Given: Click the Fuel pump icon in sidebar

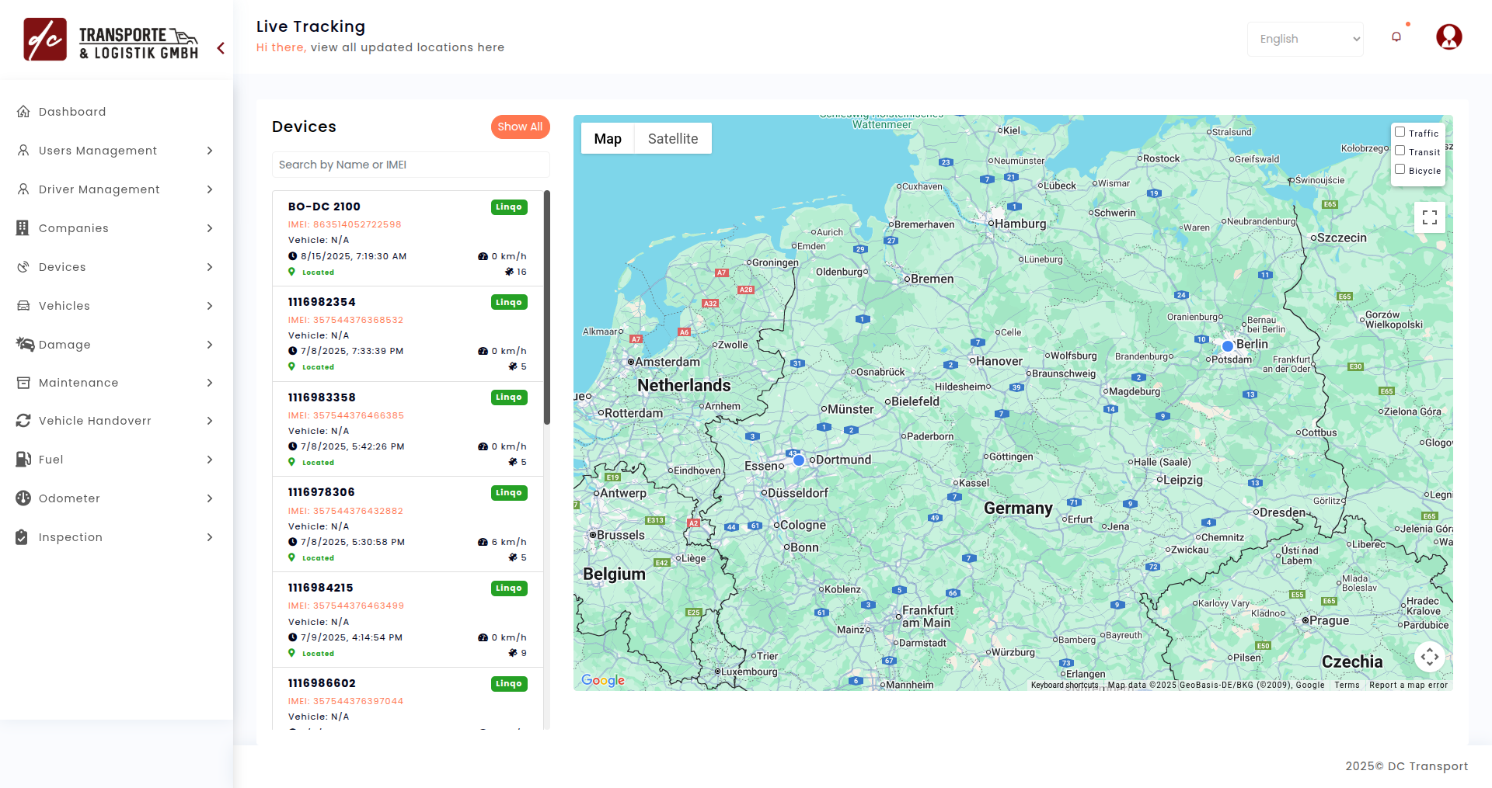Looking at the screenshot, I should tap(23, 460).
